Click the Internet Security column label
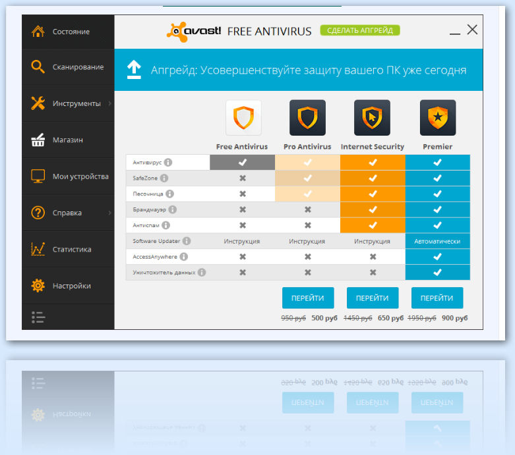Viewport: 515px width, 455px height. (373, 147)
